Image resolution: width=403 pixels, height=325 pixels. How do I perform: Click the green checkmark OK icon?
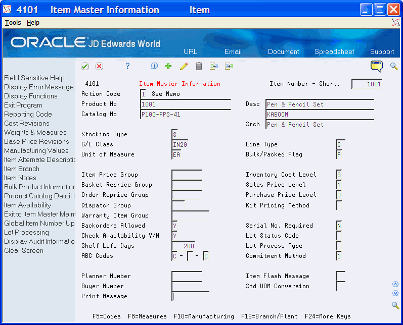(85, 67)
